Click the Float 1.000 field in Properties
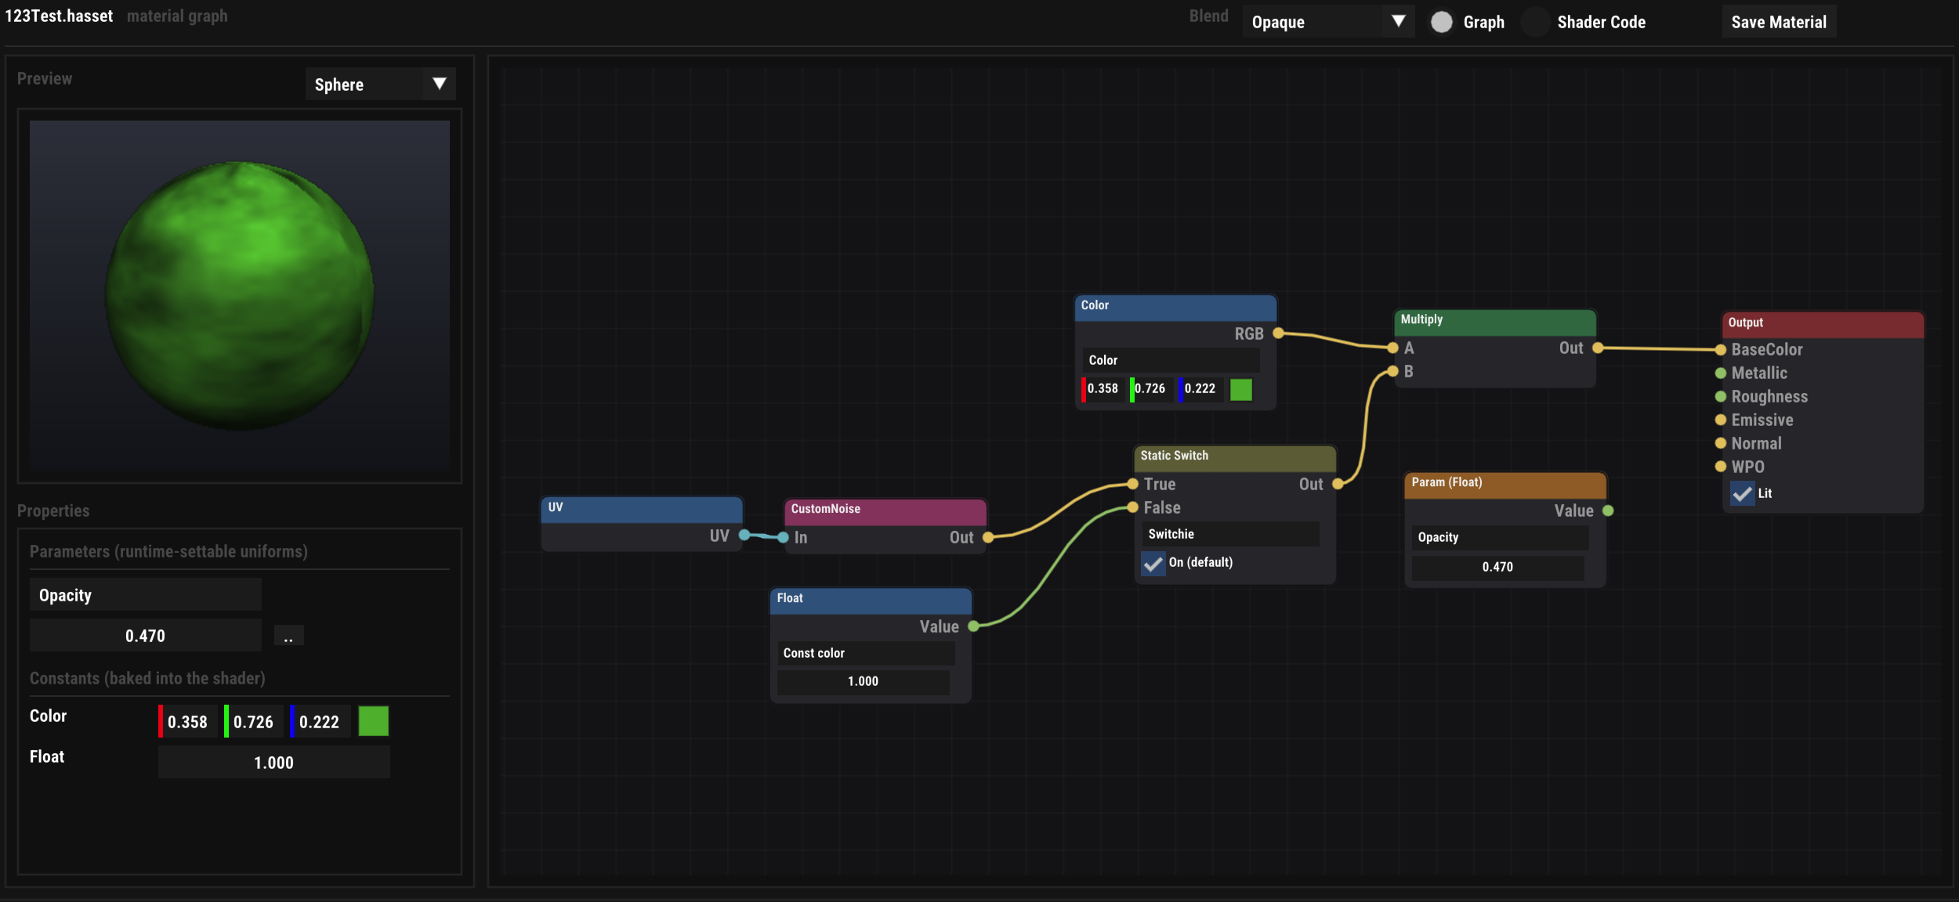 point(274,763)
